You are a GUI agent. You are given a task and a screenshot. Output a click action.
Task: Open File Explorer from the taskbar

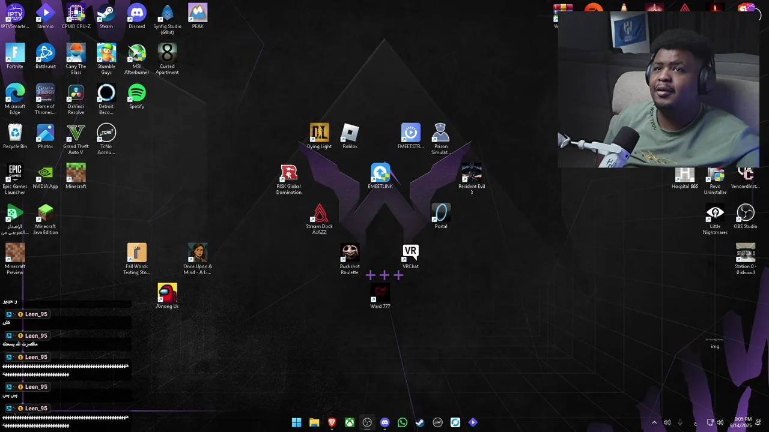click(x=314, y=422)
